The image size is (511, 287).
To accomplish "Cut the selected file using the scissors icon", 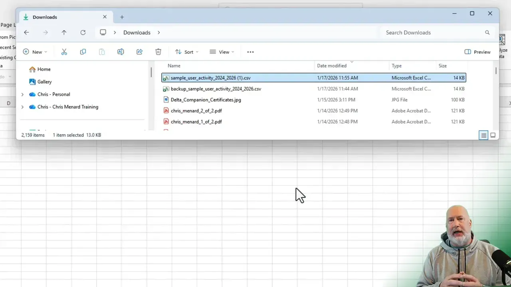I will click(64, 51).
